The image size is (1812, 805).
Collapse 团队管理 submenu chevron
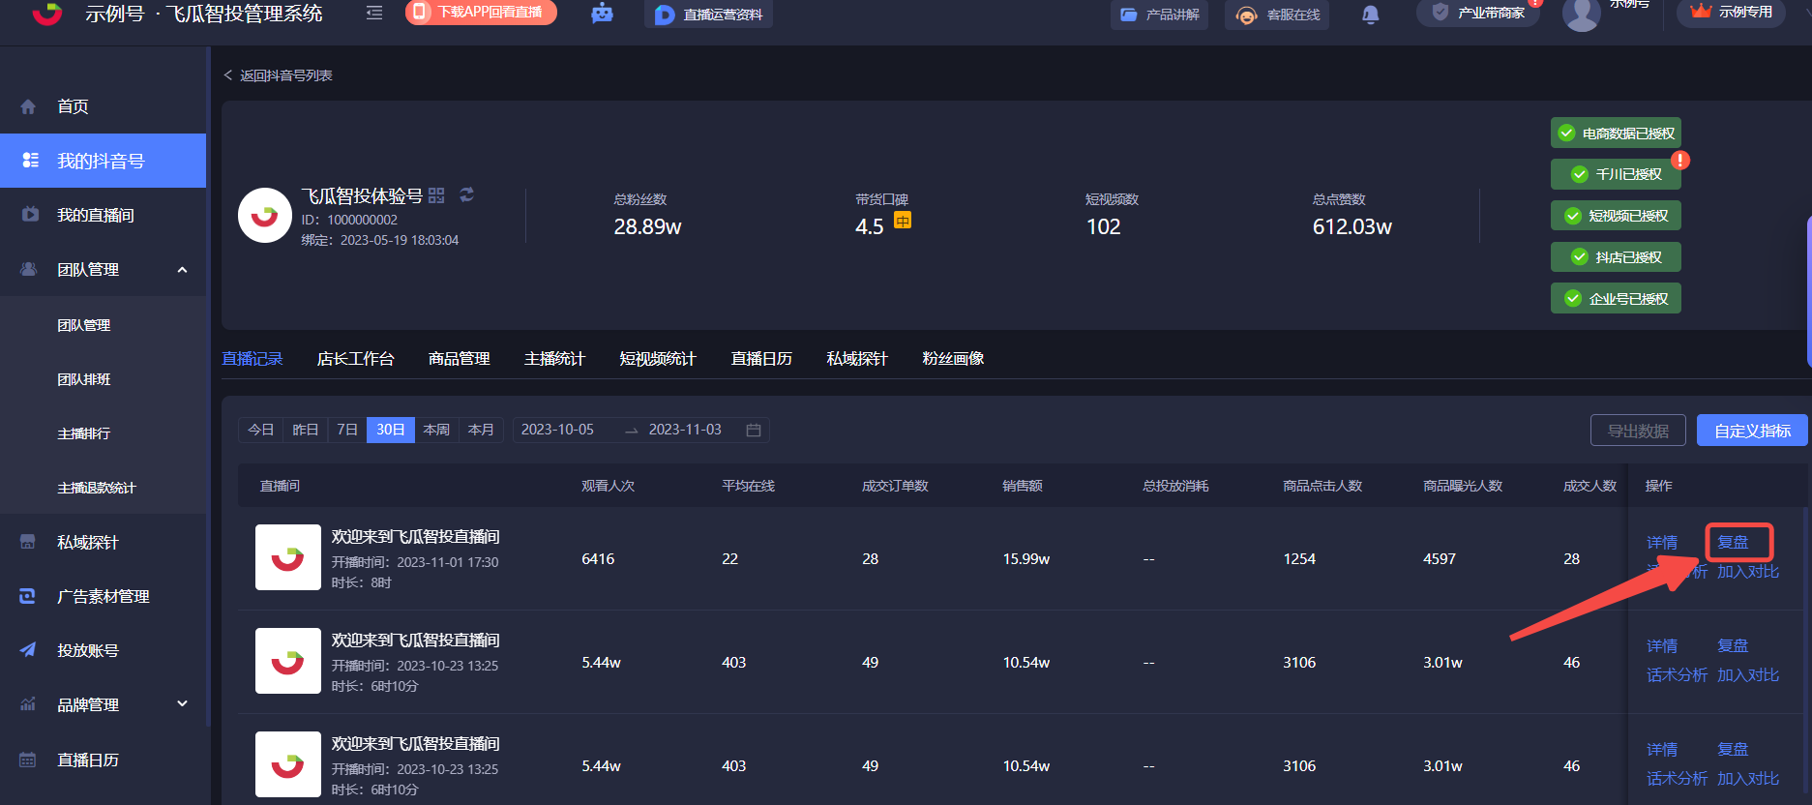(182, 270)
